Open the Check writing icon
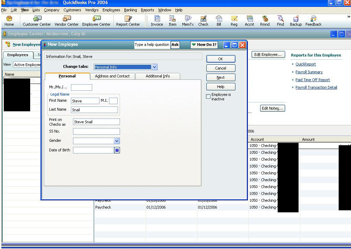Viewport: 351px width, 249px height. coord(203,21)
